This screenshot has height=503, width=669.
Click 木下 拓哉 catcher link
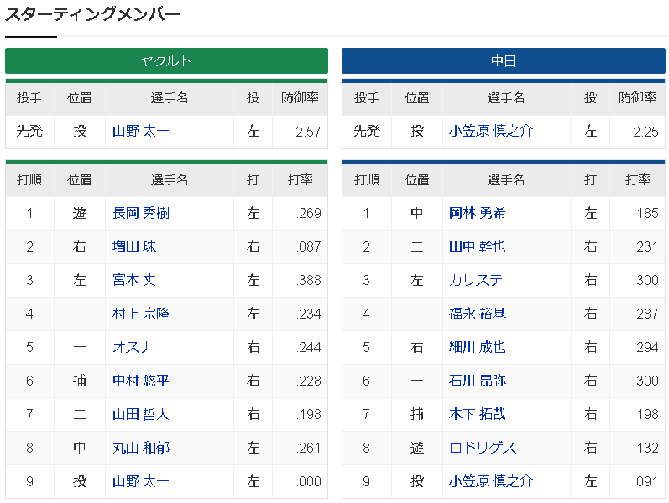point(477,414)
